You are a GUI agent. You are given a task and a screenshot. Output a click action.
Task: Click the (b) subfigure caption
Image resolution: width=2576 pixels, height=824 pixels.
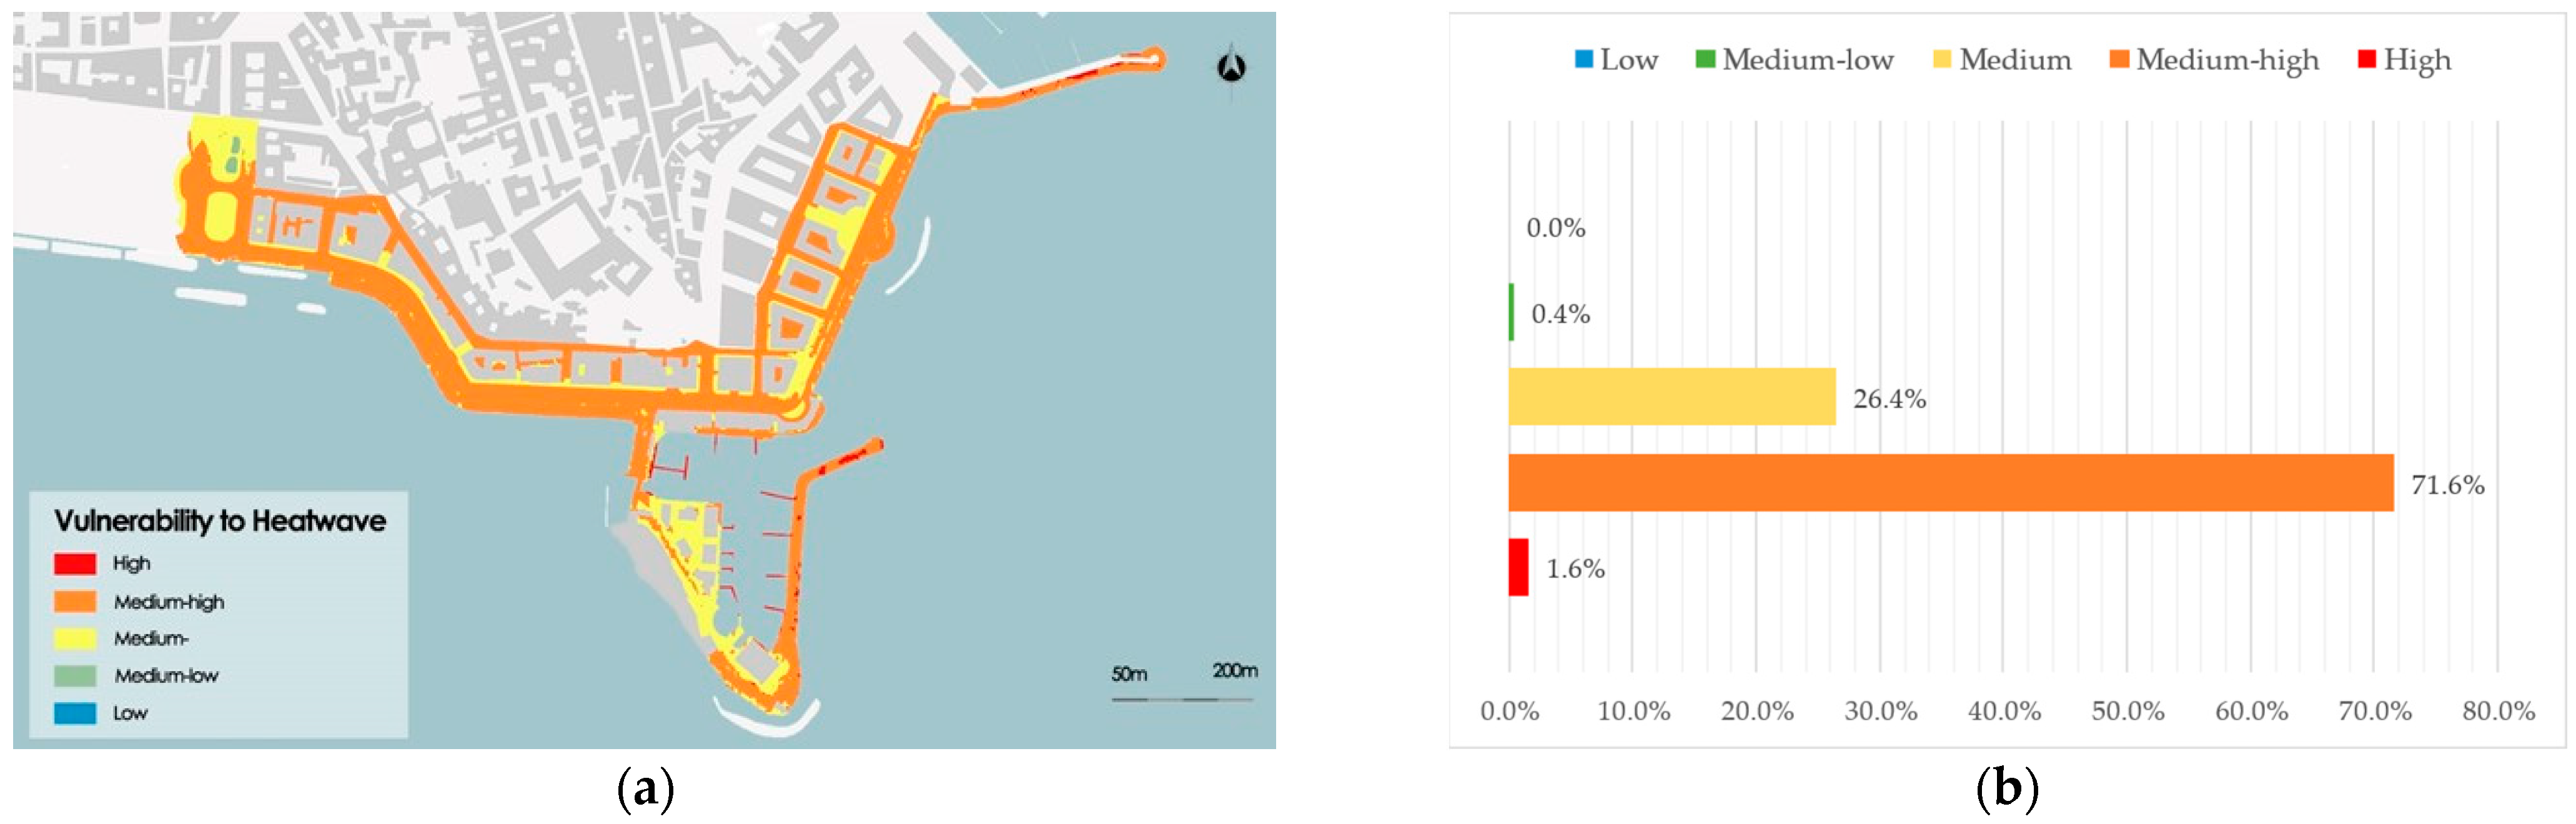(x=2006, y=790)
